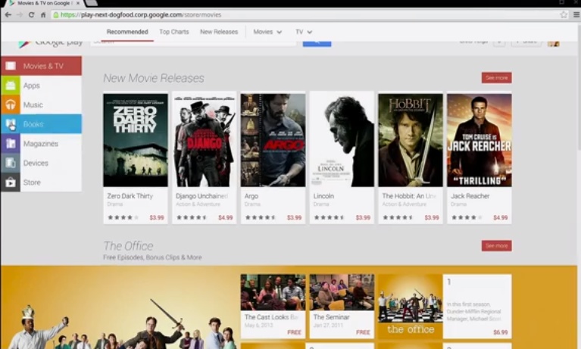Select Books in the sidebar
The height and width of the screenshot is (349, 581).
click(x=41, y=124)
